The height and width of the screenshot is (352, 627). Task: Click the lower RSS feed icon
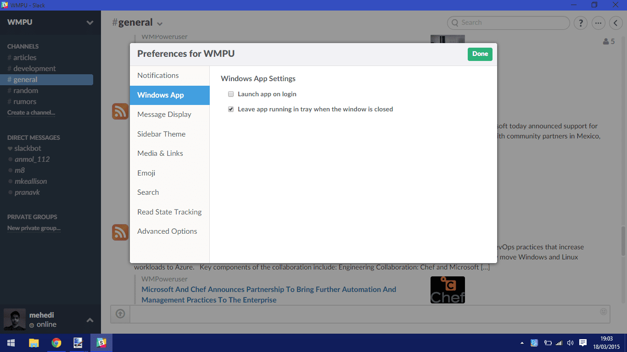point(120,232)
